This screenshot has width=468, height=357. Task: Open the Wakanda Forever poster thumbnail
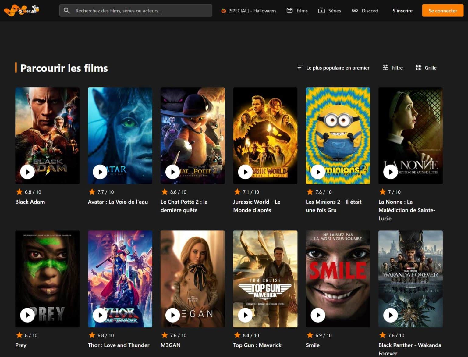[410, 274]
